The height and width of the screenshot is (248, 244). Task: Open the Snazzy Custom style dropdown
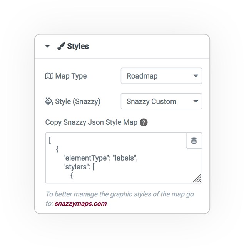click(x=161, y=101)
